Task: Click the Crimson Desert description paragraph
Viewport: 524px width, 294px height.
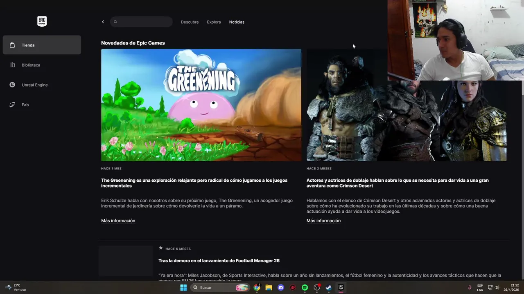Action: click(x=401, y=206)
